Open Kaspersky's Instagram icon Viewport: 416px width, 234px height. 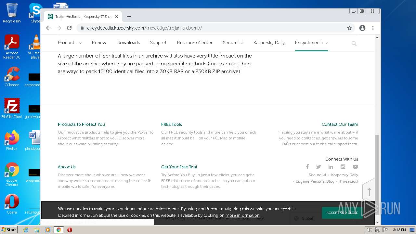(x=343, y=167)
